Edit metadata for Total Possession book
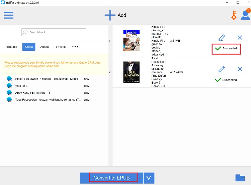 coord(222,69)
